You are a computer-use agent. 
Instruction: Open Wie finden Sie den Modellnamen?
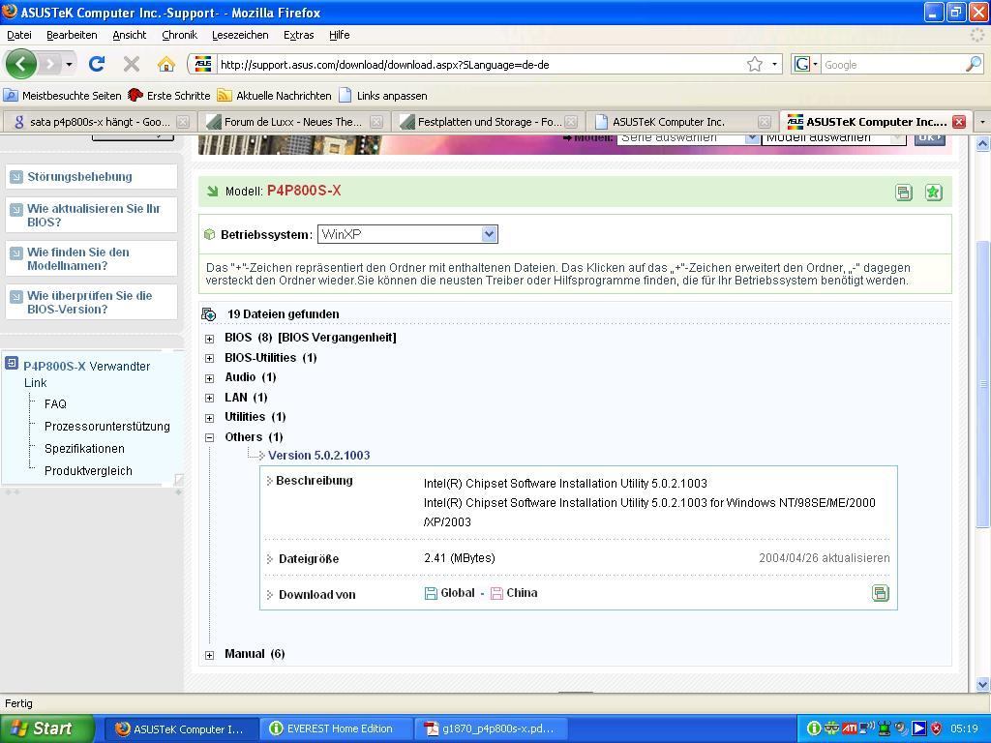(78, 258)
